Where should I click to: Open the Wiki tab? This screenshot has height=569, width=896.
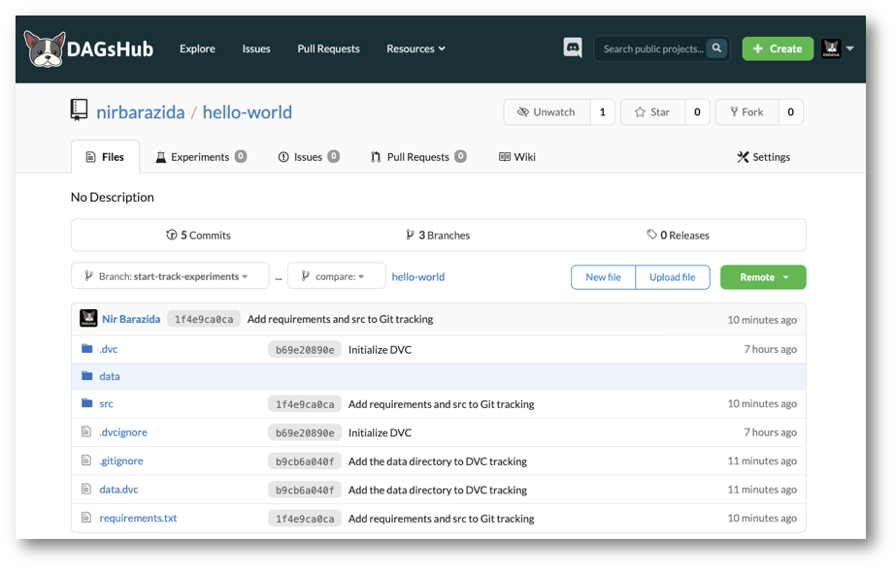tap(517, 157)
